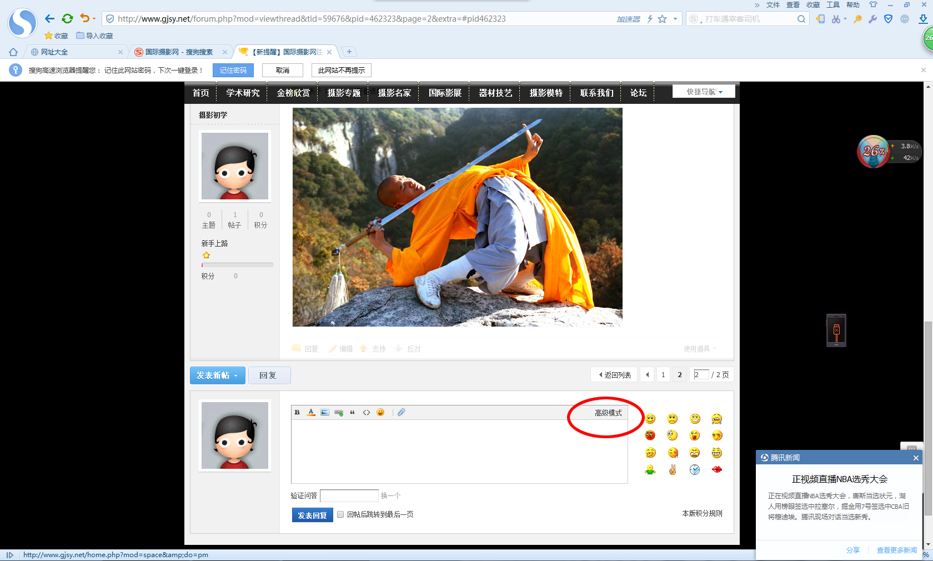Add an attachment with the paperclip icon

pyautogui.click(x=401, y=412)
